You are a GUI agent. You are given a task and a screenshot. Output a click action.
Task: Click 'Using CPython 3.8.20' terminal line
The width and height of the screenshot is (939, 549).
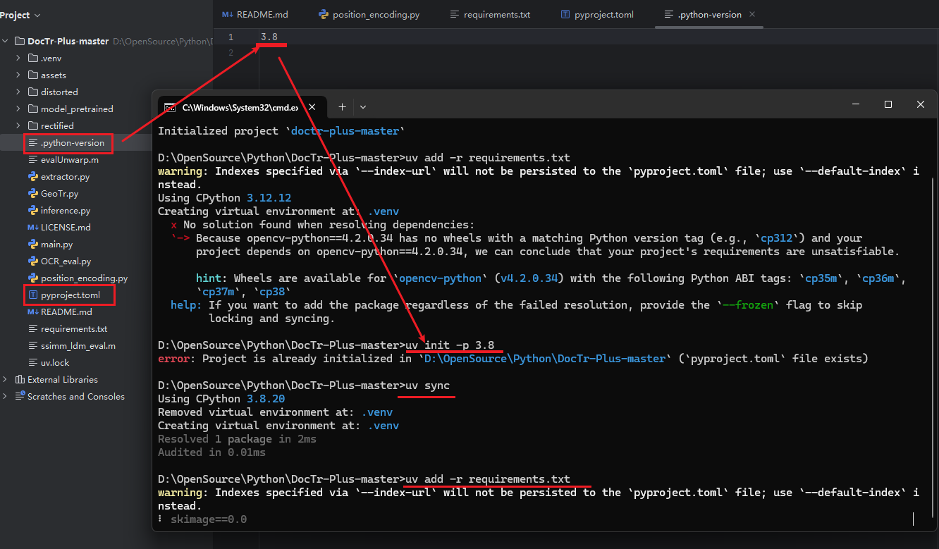[x=221, y=399]
